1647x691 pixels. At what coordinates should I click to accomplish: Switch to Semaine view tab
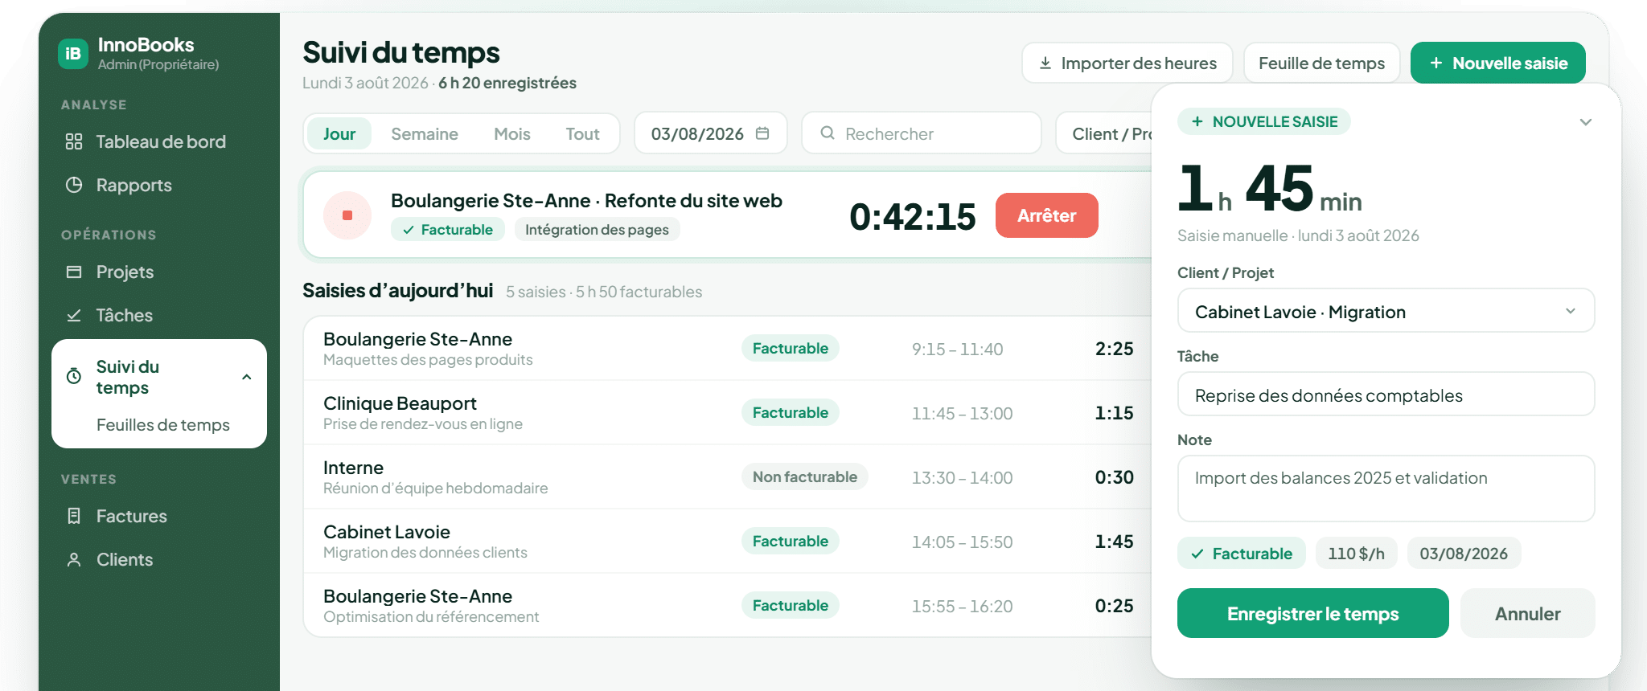(425, 133)
